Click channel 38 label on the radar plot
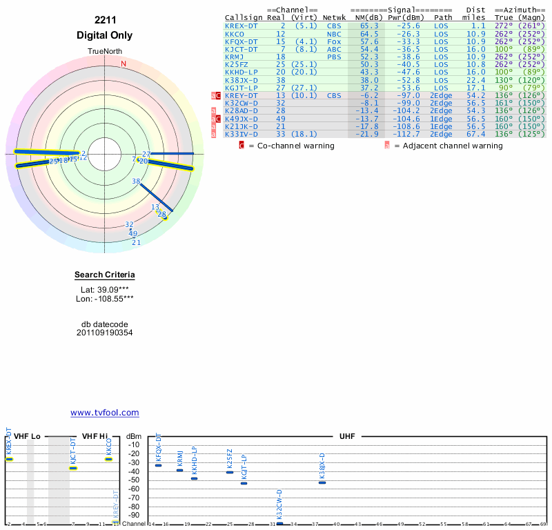The width and height of the screenshot is (552, 530). tap(136, 181)
